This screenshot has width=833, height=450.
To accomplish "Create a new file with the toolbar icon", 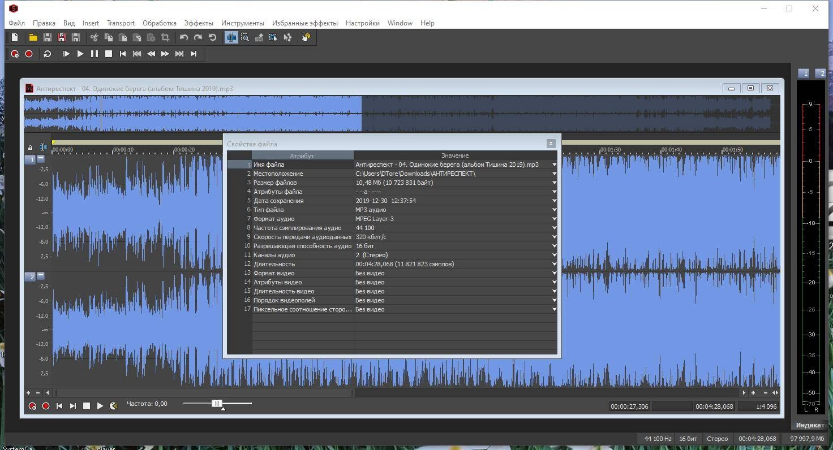I will (x=15, y=37).
